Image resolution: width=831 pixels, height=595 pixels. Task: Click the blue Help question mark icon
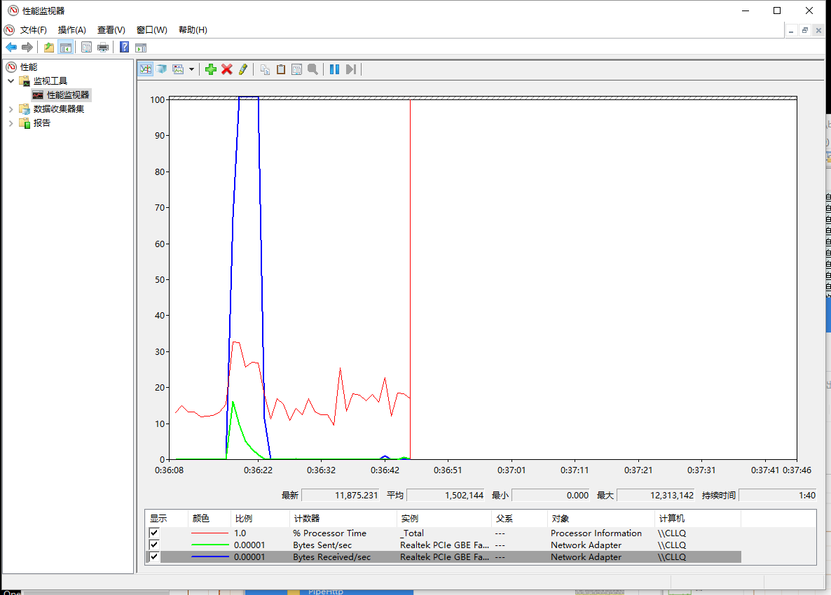tap(124, 47)
